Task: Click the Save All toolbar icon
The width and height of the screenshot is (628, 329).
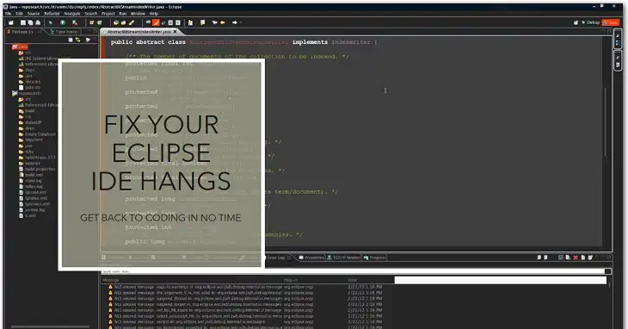Action: pyautogui.click(x=30, y=23)
